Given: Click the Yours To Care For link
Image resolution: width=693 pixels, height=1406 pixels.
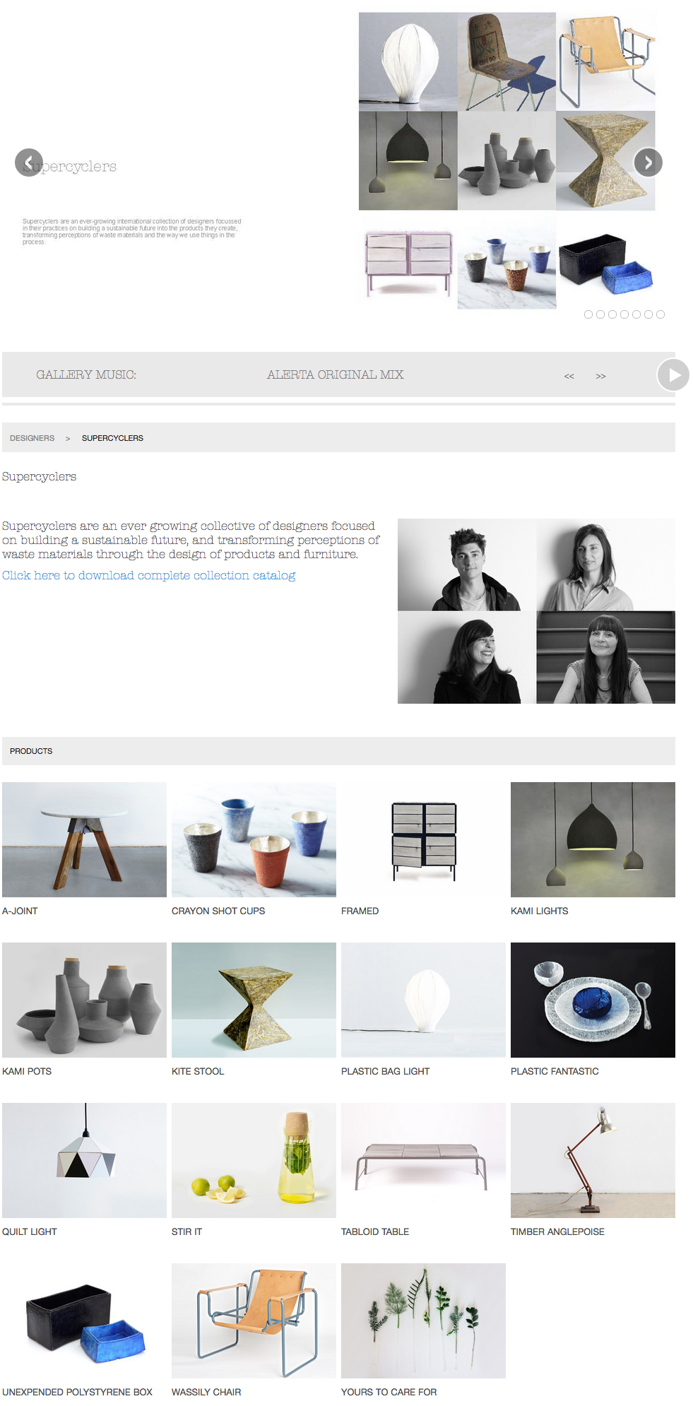Looking at the screenshot, I should pos(389,1392).
